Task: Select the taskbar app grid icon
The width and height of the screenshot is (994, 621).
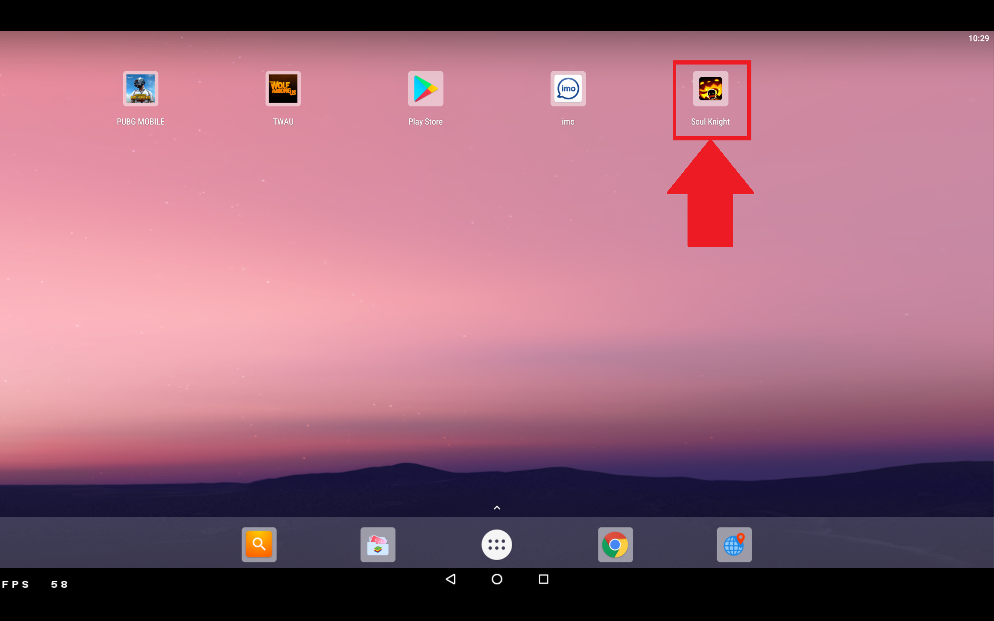Action: pyautogui.click(x=497, y=544)
